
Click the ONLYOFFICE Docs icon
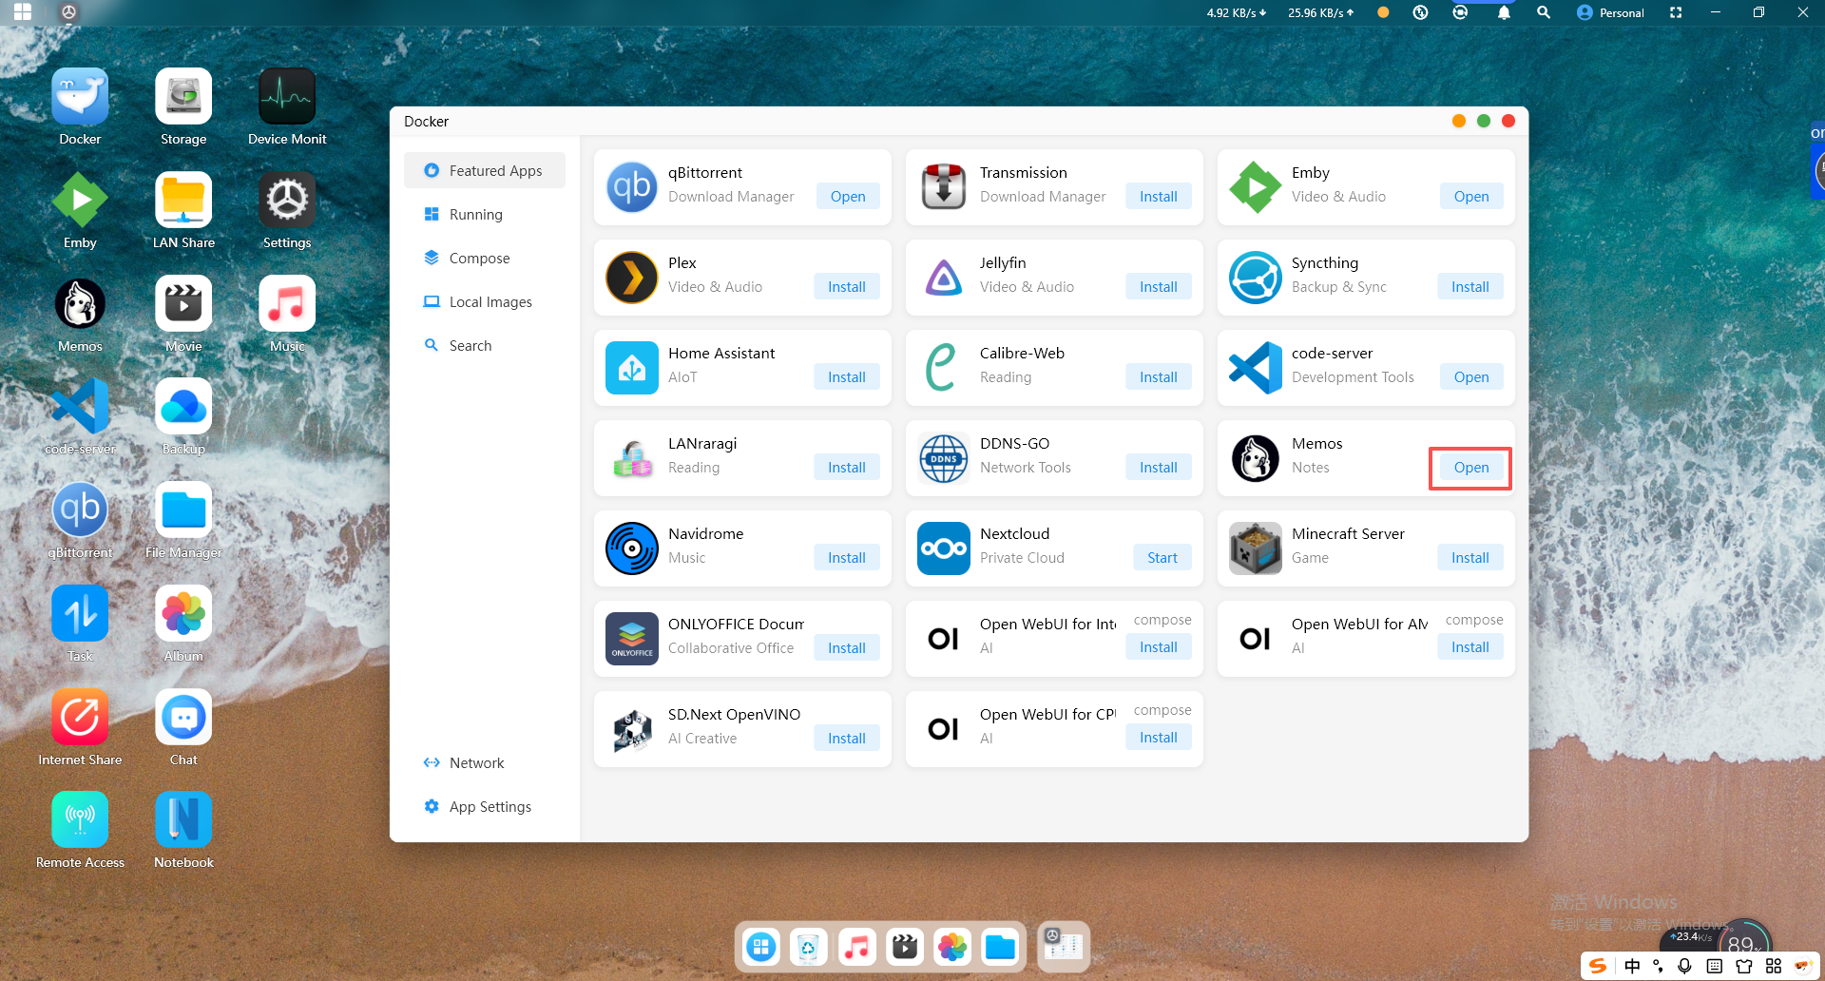[x=632, y=639]
